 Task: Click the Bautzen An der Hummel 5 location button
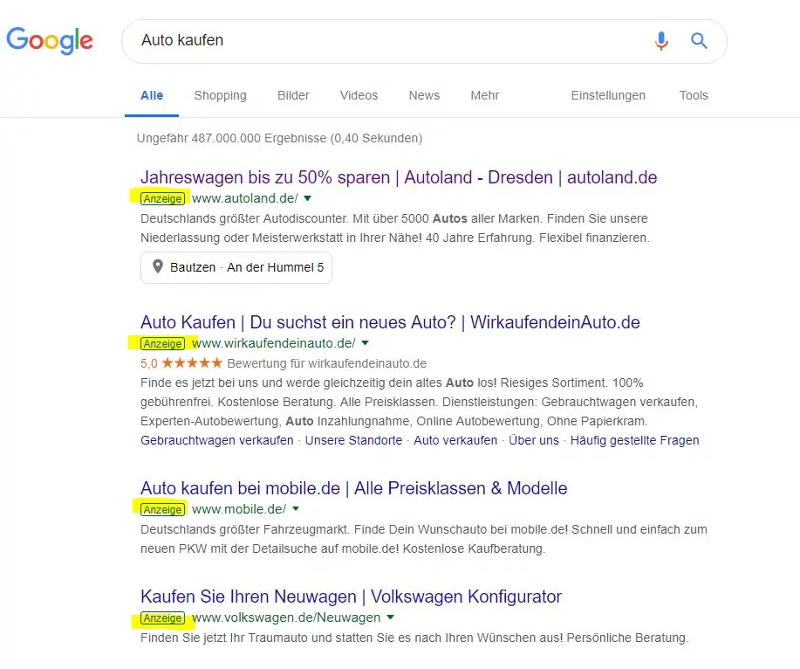236,267
